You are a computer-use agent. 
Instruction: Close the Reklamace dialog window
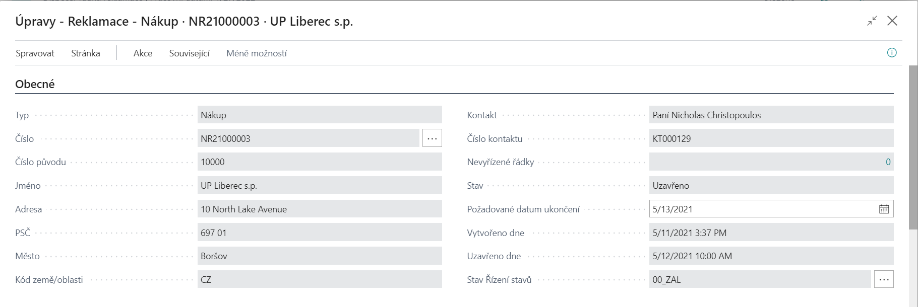point(892,21)
